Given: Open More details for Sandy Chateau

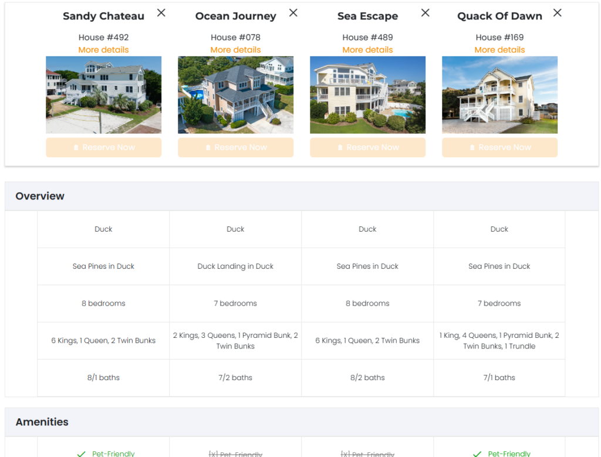Looking at the screenshot, I should pos(103,50).
